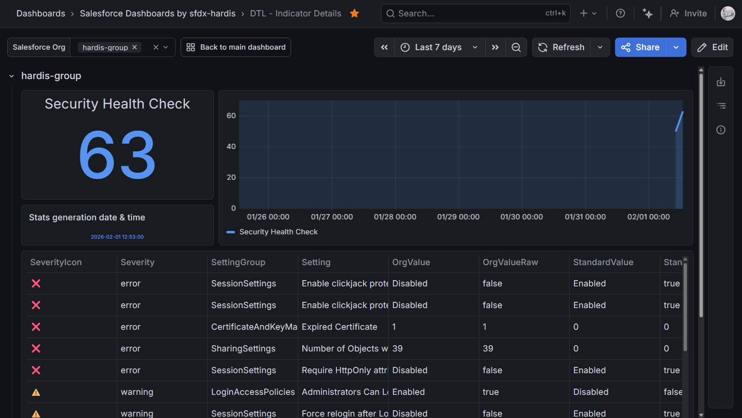The height and width of the screenshot is (418, 742).
Task: Shift time range forward with double arrows
Action: [495, 47]
